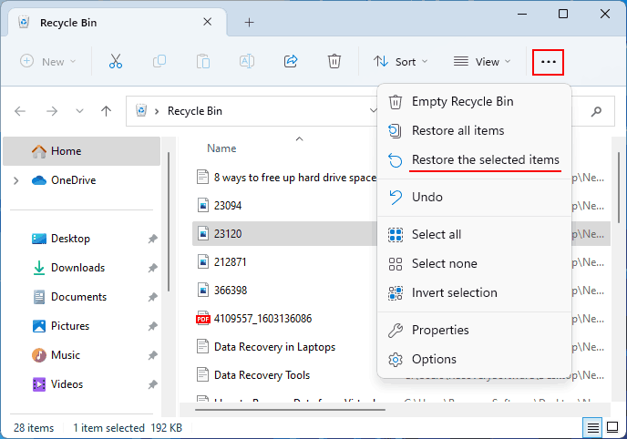Open the Sort dropdown
The height and width of the screenshot is (439, 627).
coord(400,62)
